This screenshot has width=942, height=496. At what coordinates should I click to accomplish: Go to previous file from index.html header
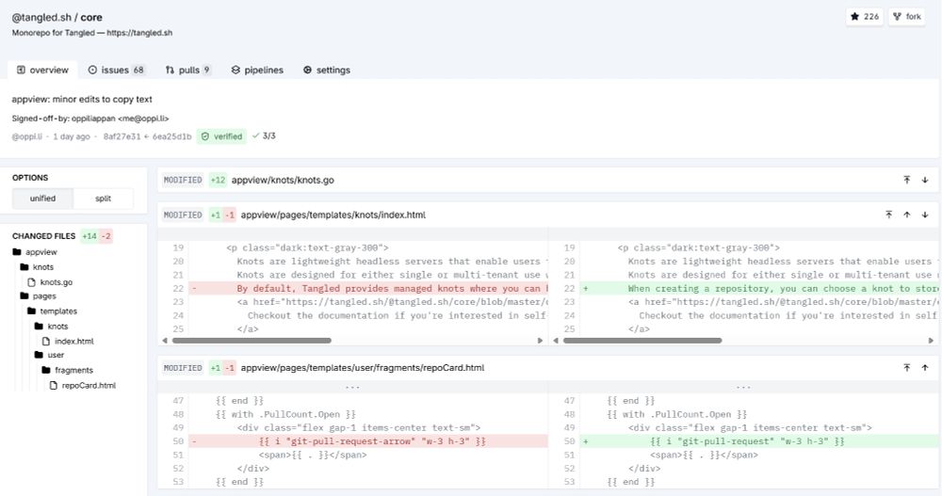pos(907,215)
